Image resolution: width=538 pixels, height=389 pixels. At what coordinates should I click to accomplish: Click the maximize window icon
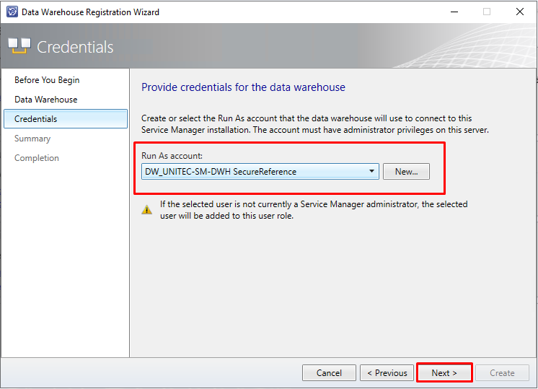click(487, 12)
